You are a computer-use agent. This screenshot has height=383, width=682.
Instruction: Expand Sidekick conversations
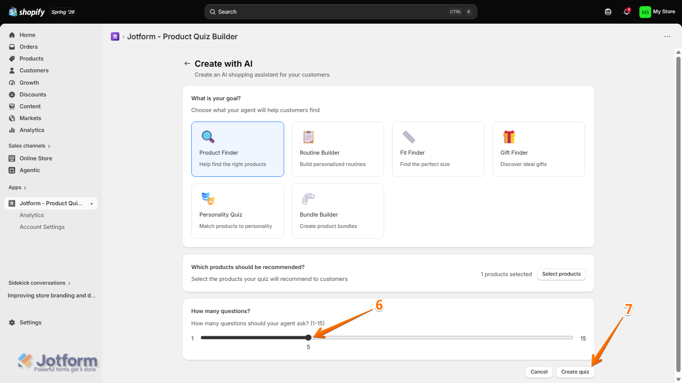coord(39,283)
